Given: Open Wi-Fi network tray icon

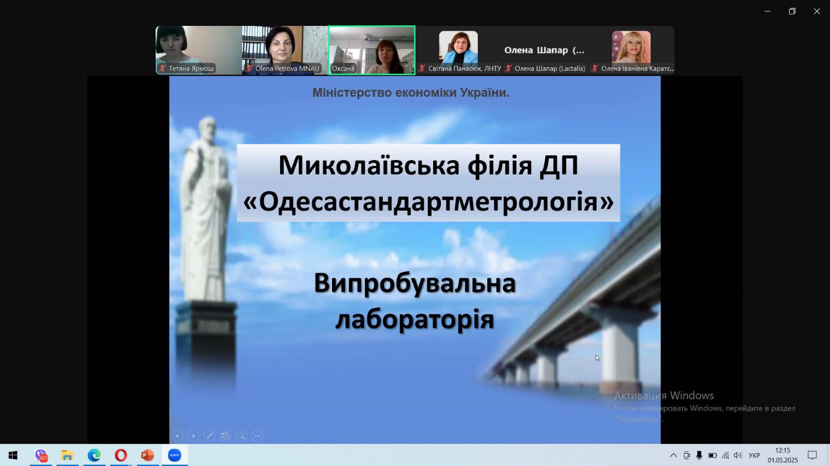Looking at the screenshot, I should (x=725, y=456).
